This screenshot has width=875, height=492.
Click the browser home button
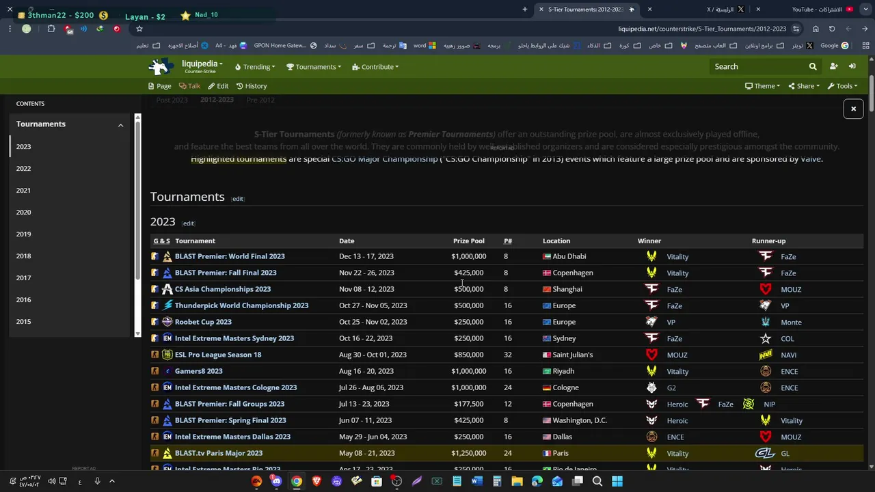(x=816, y=29)
